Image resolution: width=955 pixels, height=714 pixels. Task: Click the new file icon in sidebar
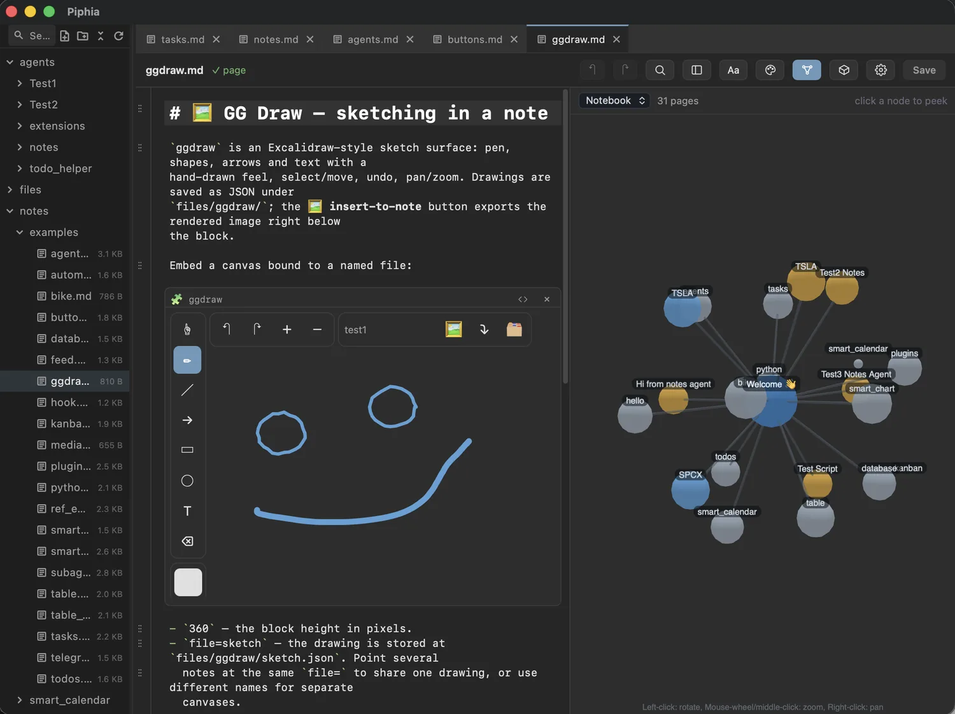pyautogui.click(x=64, y=36)
